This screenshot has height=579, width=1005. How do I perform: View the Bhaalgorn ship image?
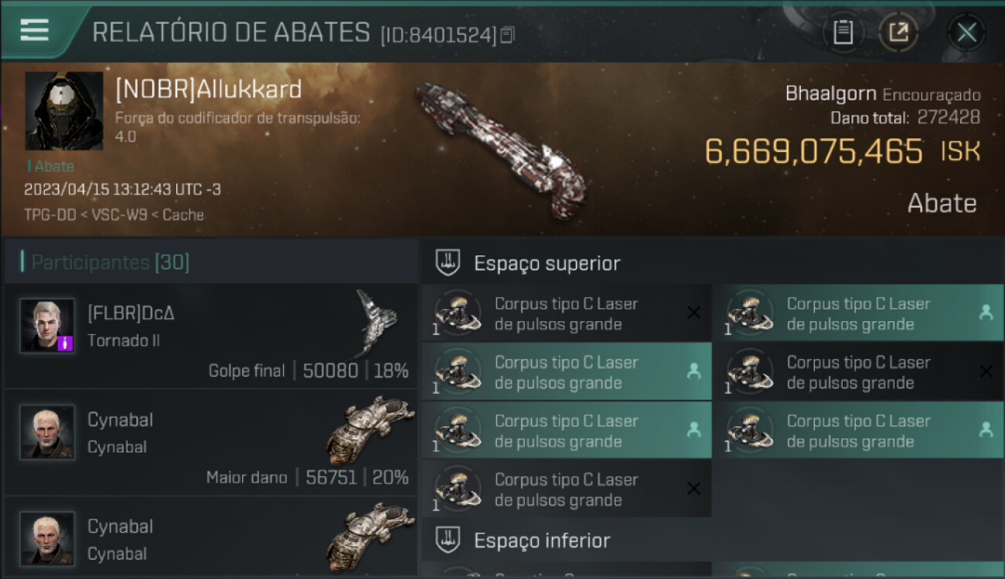click(500, 148)
